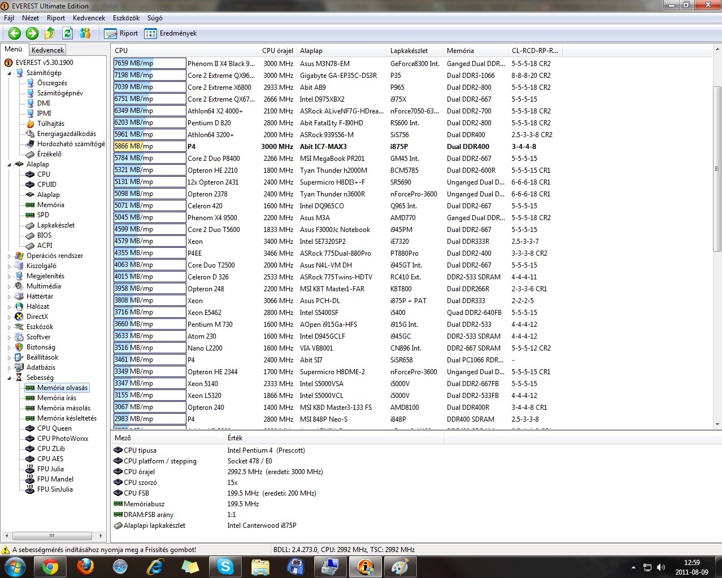Select Energiagazdálkodás tree item

[x=67, y=134]
